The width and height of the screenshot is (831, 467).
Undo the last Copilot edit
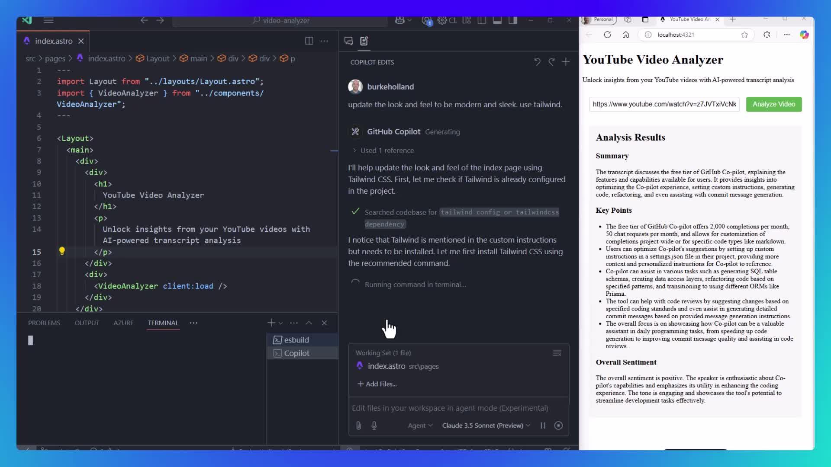537,62
